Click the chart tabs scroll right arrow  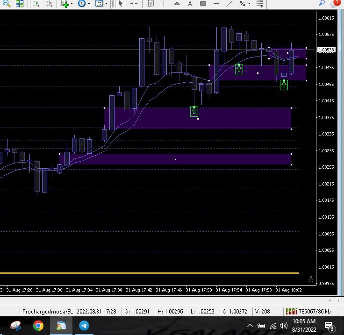click(x=338, y=300)
